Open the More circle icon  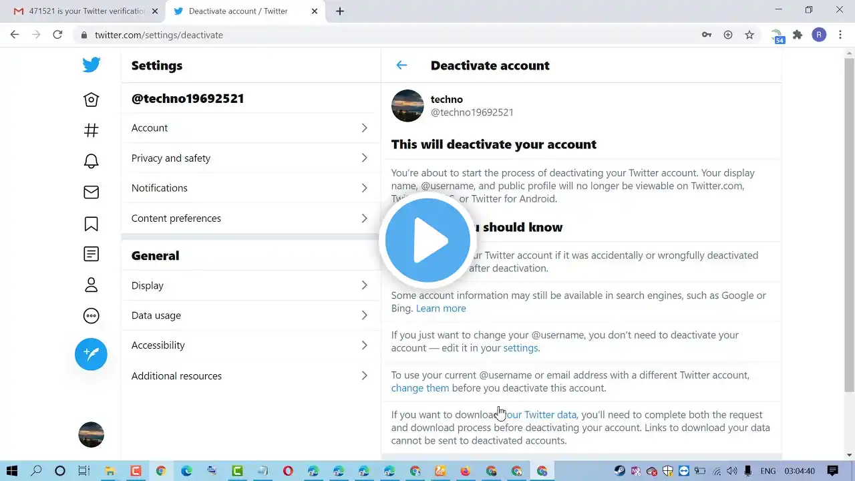tap(92, 316)
